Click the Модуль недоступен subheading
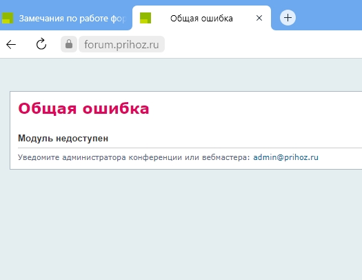The width and height of the screenshot is (362, 280). [x=63, y=138]
